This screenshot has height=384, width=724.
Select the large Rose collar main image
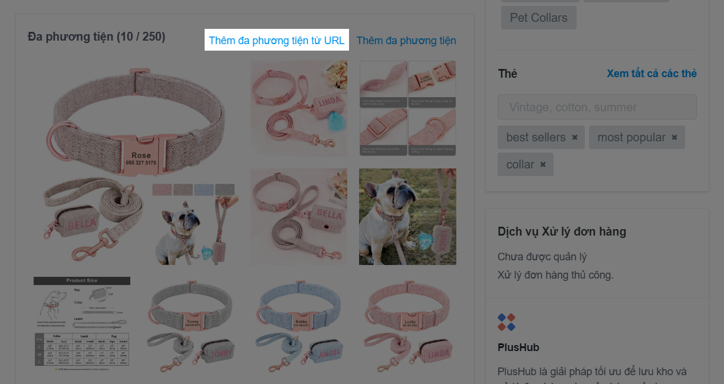pos(136,162)
